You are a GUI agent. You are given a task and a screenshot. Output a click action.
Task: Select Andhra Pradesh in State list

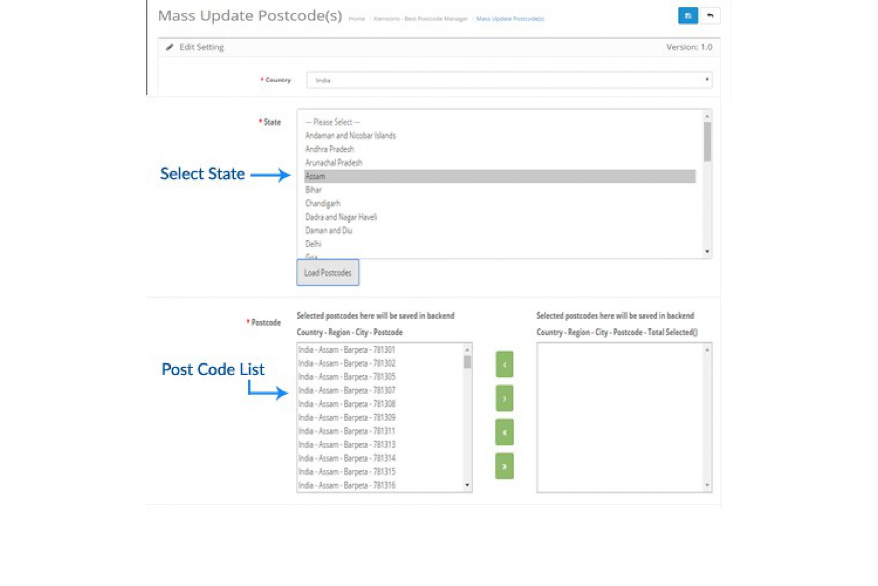pos(500,149)
